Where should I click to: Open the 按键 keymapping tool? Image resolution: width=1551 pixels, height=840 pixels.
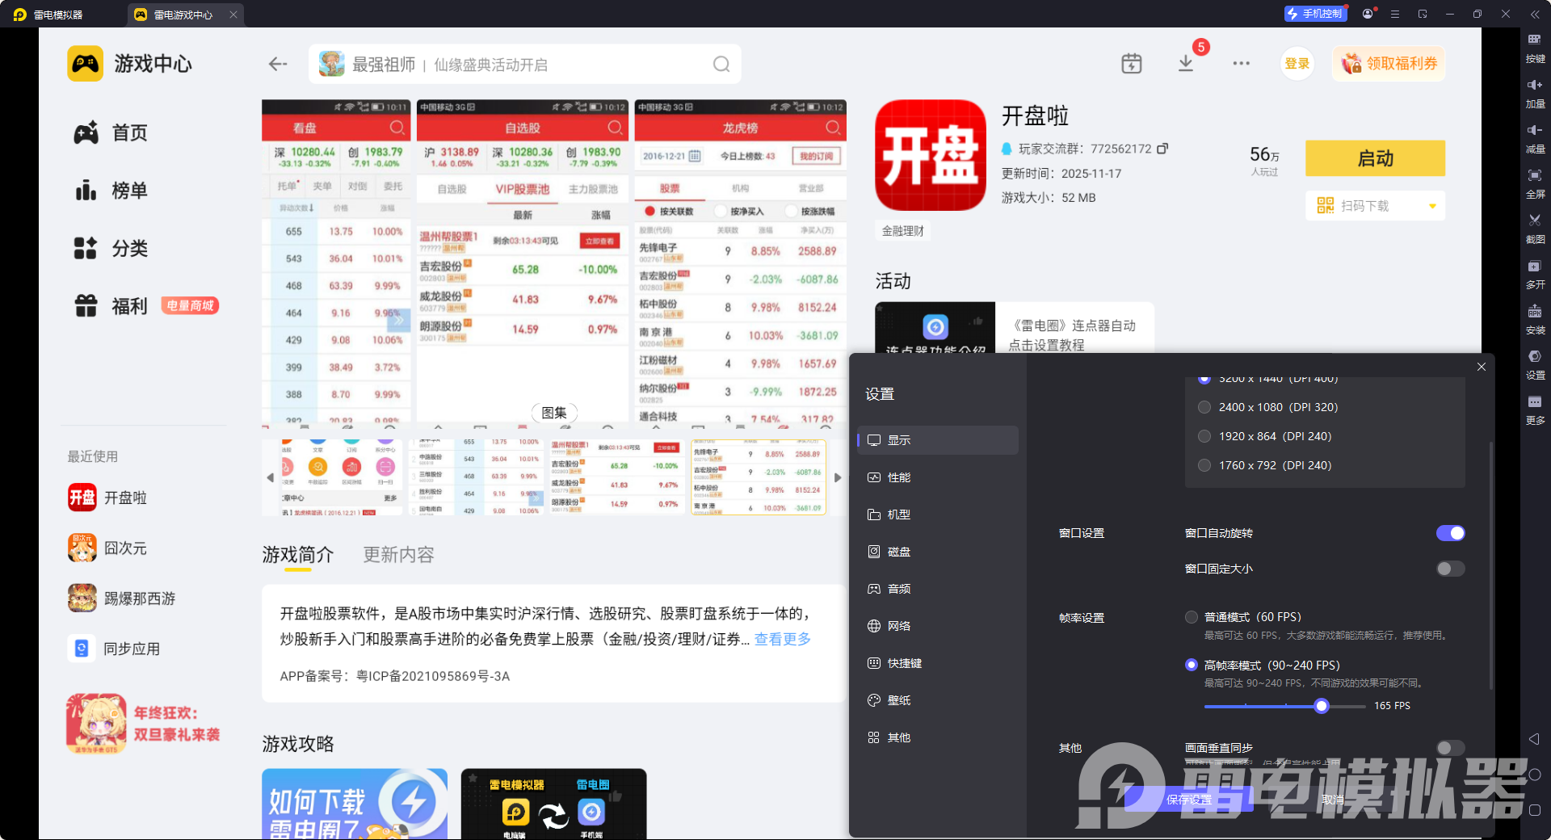1535,47
